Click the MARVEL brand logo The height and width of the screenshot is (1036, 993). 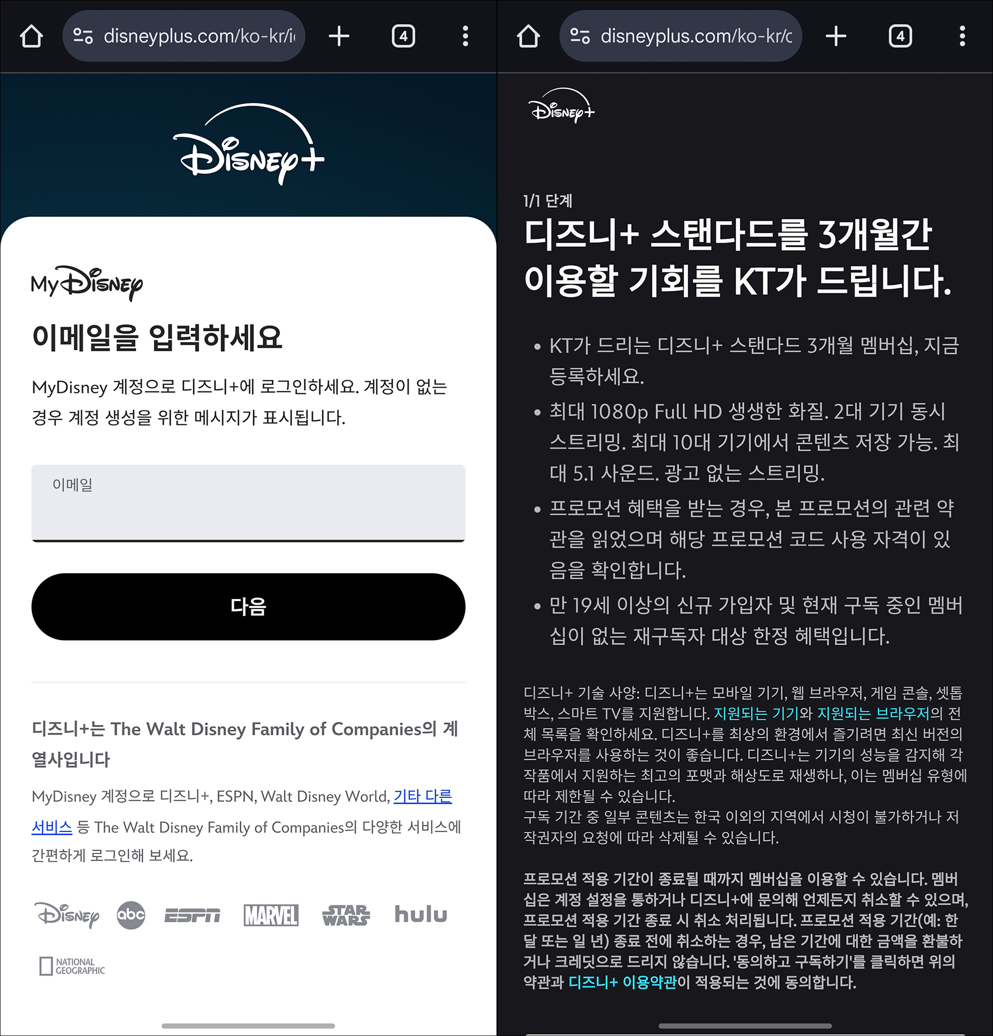pos(271,915)
